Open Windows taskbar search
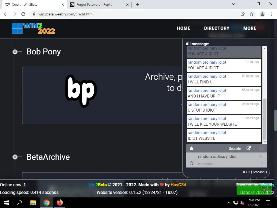Screen dimensions: 277x208 pos(19,203)
